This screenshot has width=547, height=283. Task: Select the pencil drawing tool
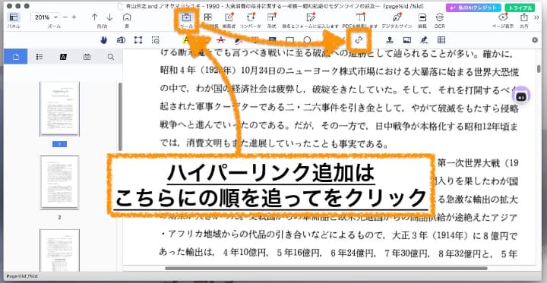[238, 40]
